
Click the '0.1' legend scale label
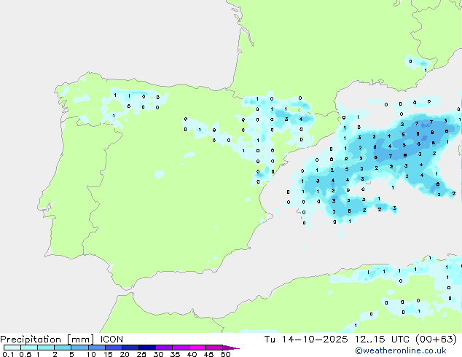click(8, 354)
